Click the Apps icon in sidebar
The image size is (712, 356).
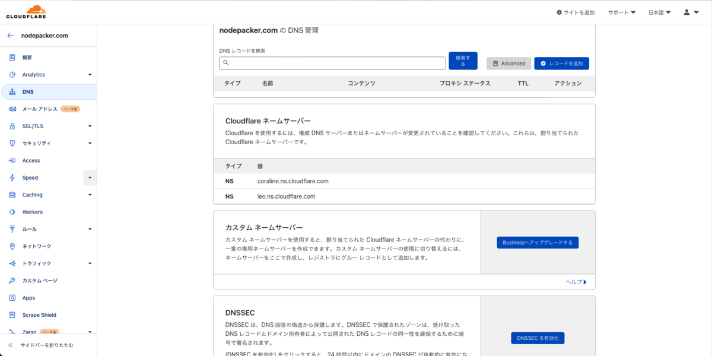click(x=12, y=298)
